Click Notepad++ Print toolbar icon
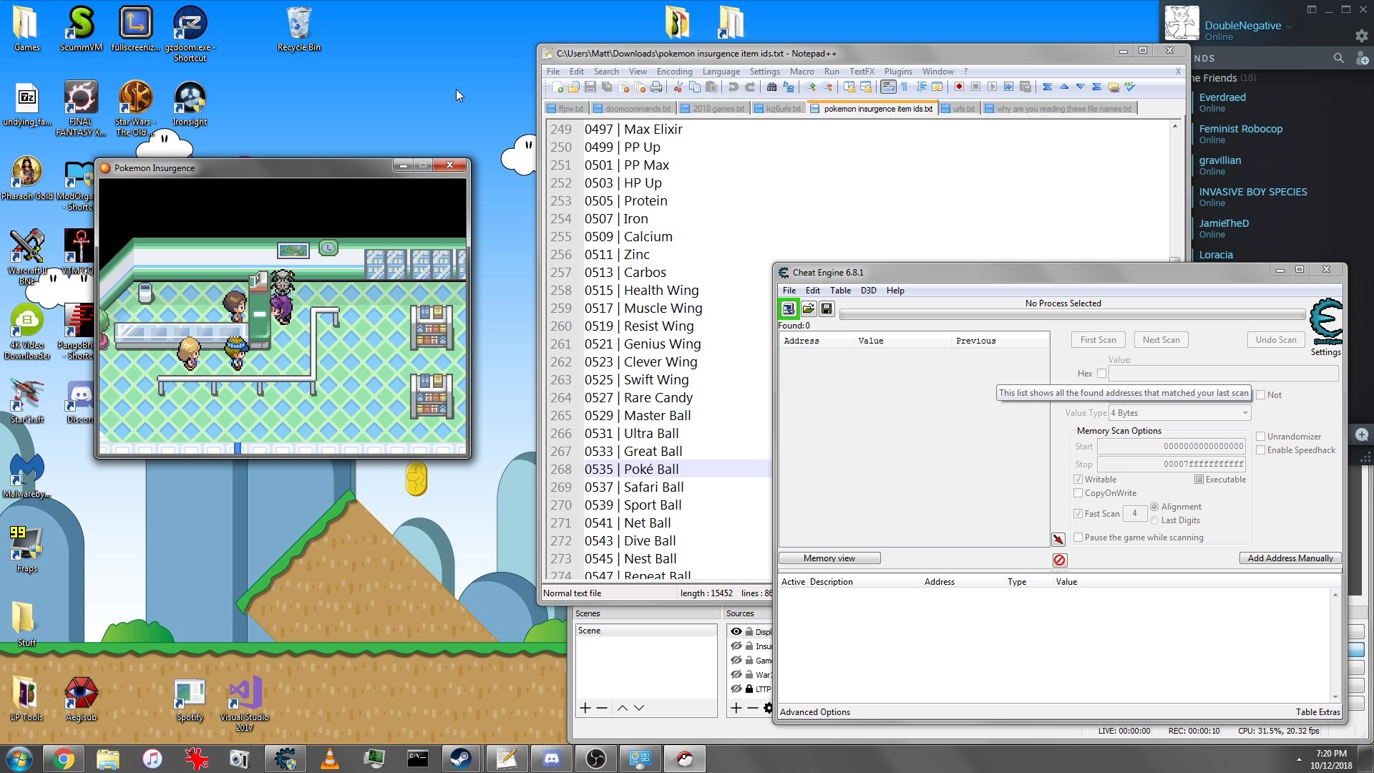 tap(656, 87)
